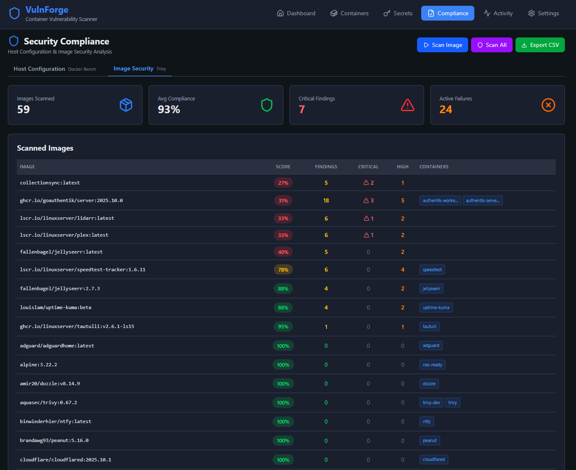
Task: Open the Activity page
Action: click(498, 13)
